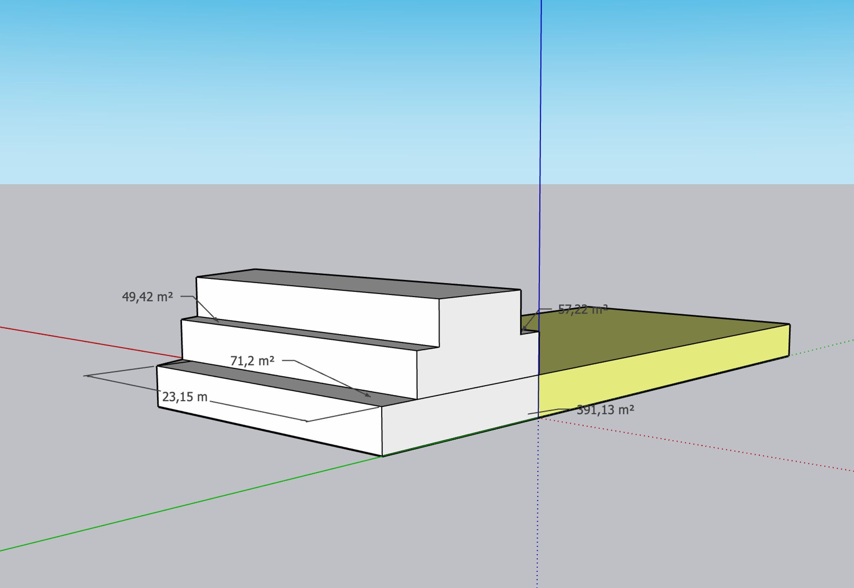This screenshot has width=854, height=588.
Task: Click the 23,15 m dimension text
Action: [x=185, y=397]
